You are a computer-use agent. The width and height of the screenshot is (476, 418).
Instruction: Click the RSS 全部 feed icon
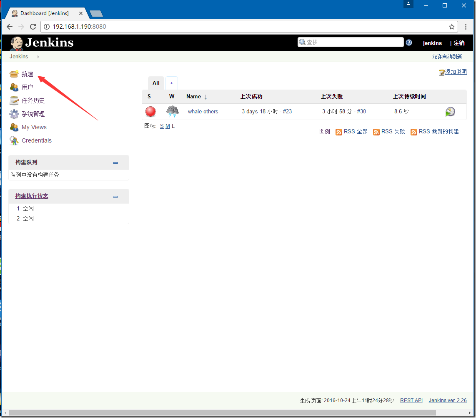(x=339, y=132)
